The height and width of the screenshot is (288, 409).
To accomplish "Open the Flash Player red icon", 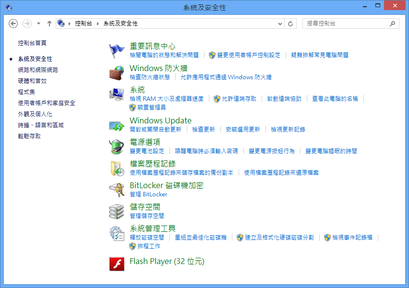I will coord(117,263).
